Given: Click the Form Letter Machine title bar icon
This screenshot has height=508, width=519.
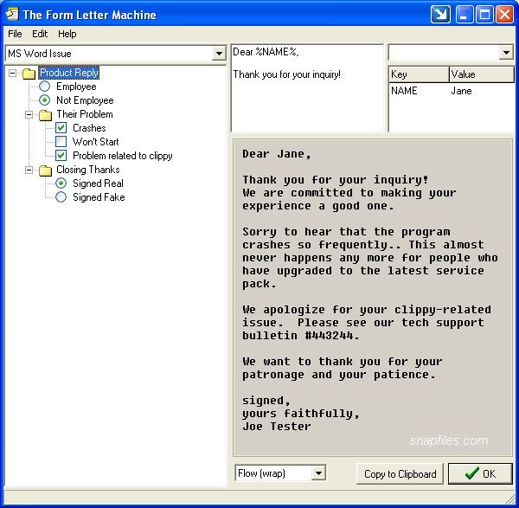Looking at the screenshot, I should pos(12,14).
